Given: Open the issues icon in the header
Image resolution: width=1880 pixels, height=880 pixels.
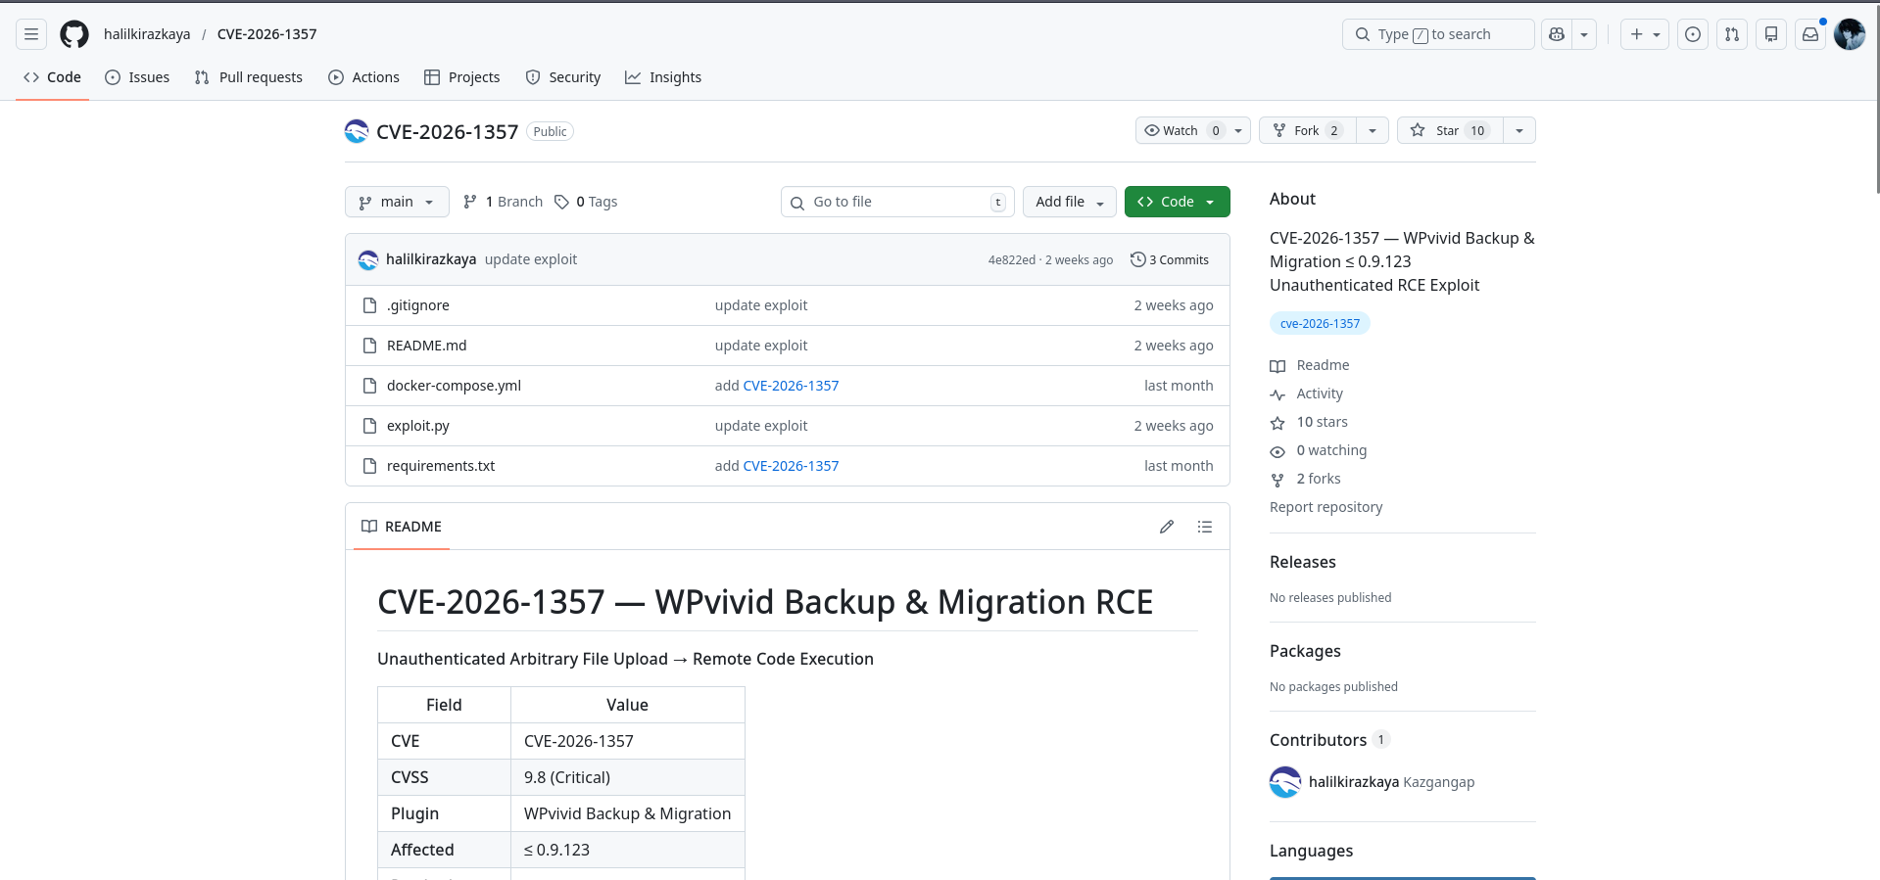Looking at the screenshot, I should (1693, 34).
